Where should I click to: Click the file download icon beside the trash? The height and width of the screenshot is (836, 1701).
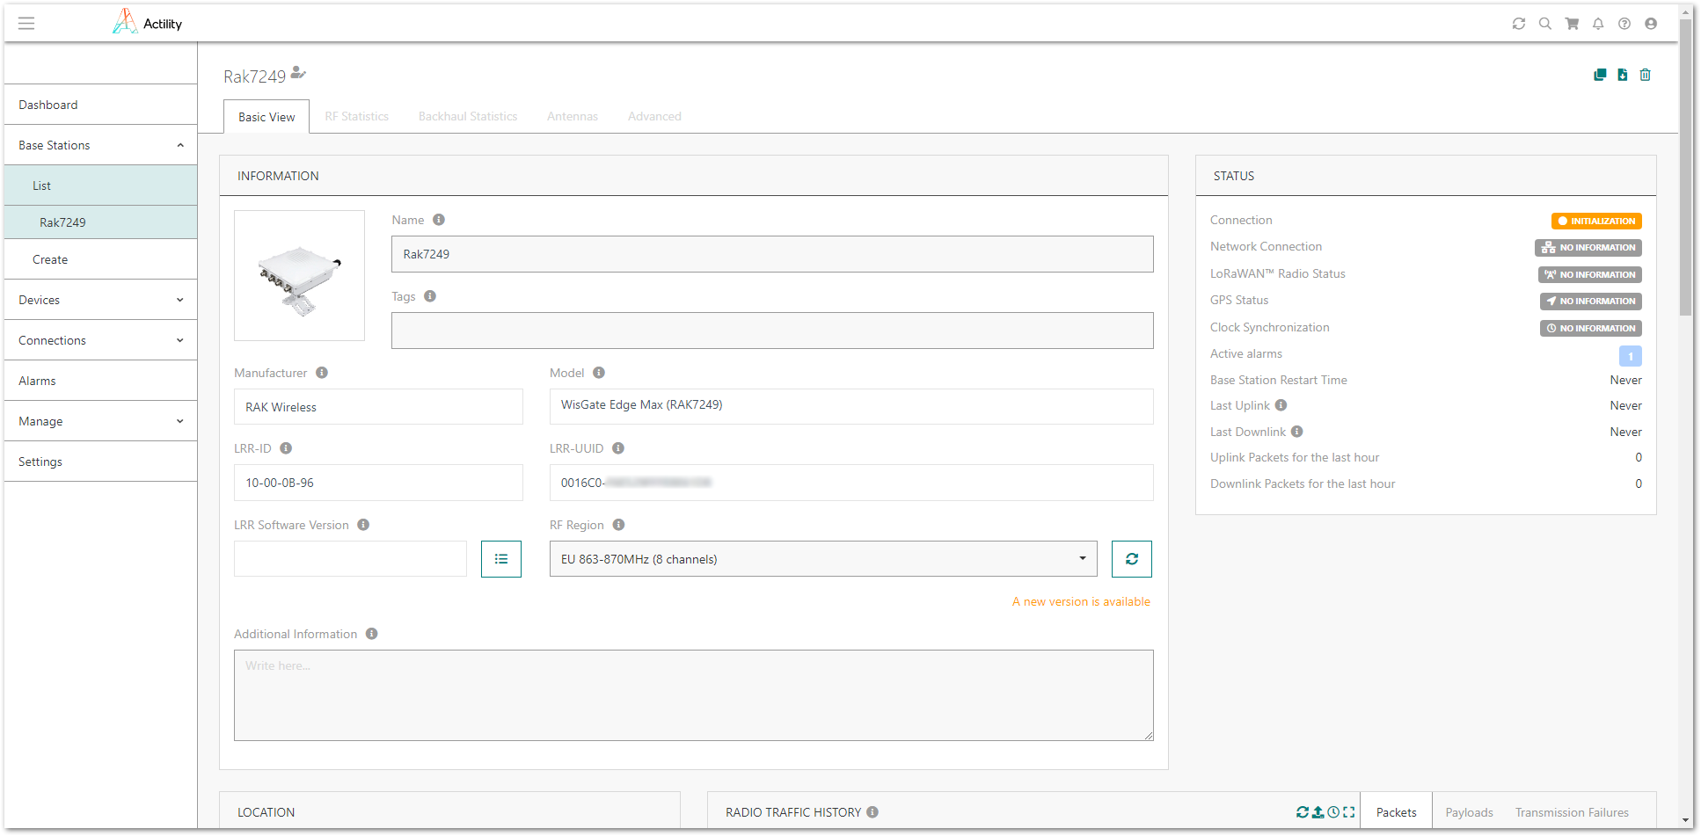[1623, 75]
